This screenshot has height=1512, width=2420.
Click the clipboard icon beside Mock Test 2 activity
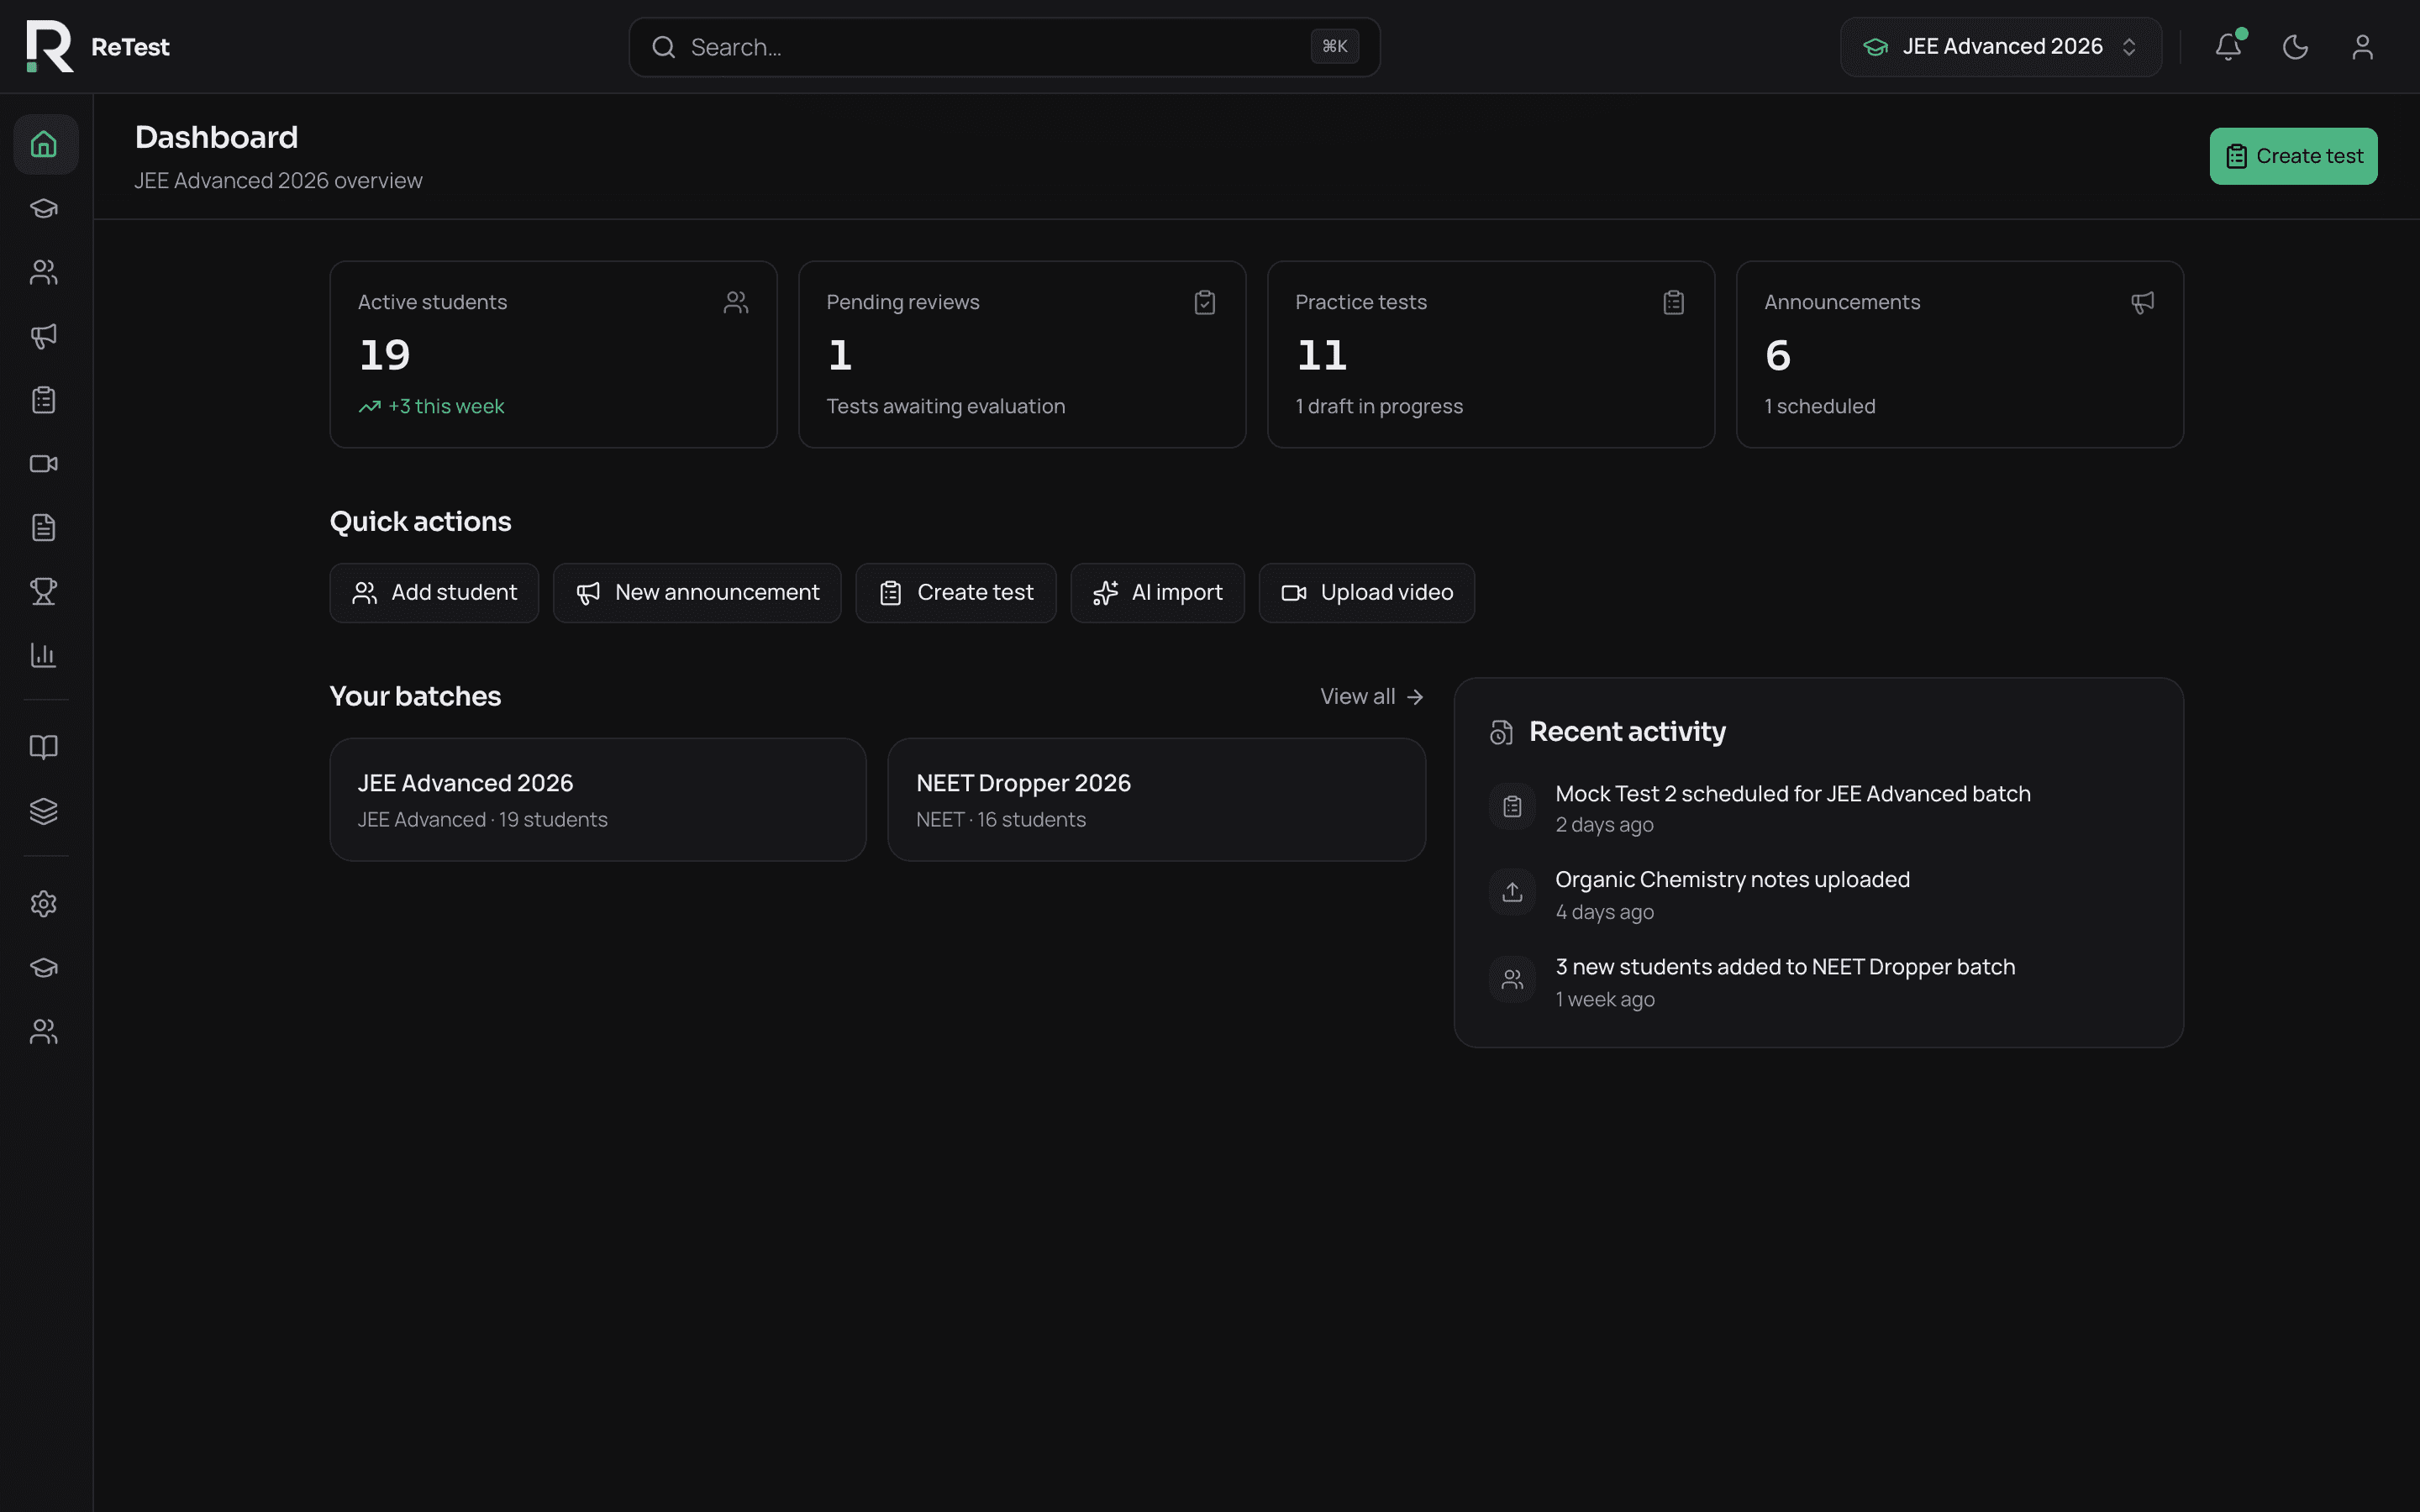tap(1512, 806)
